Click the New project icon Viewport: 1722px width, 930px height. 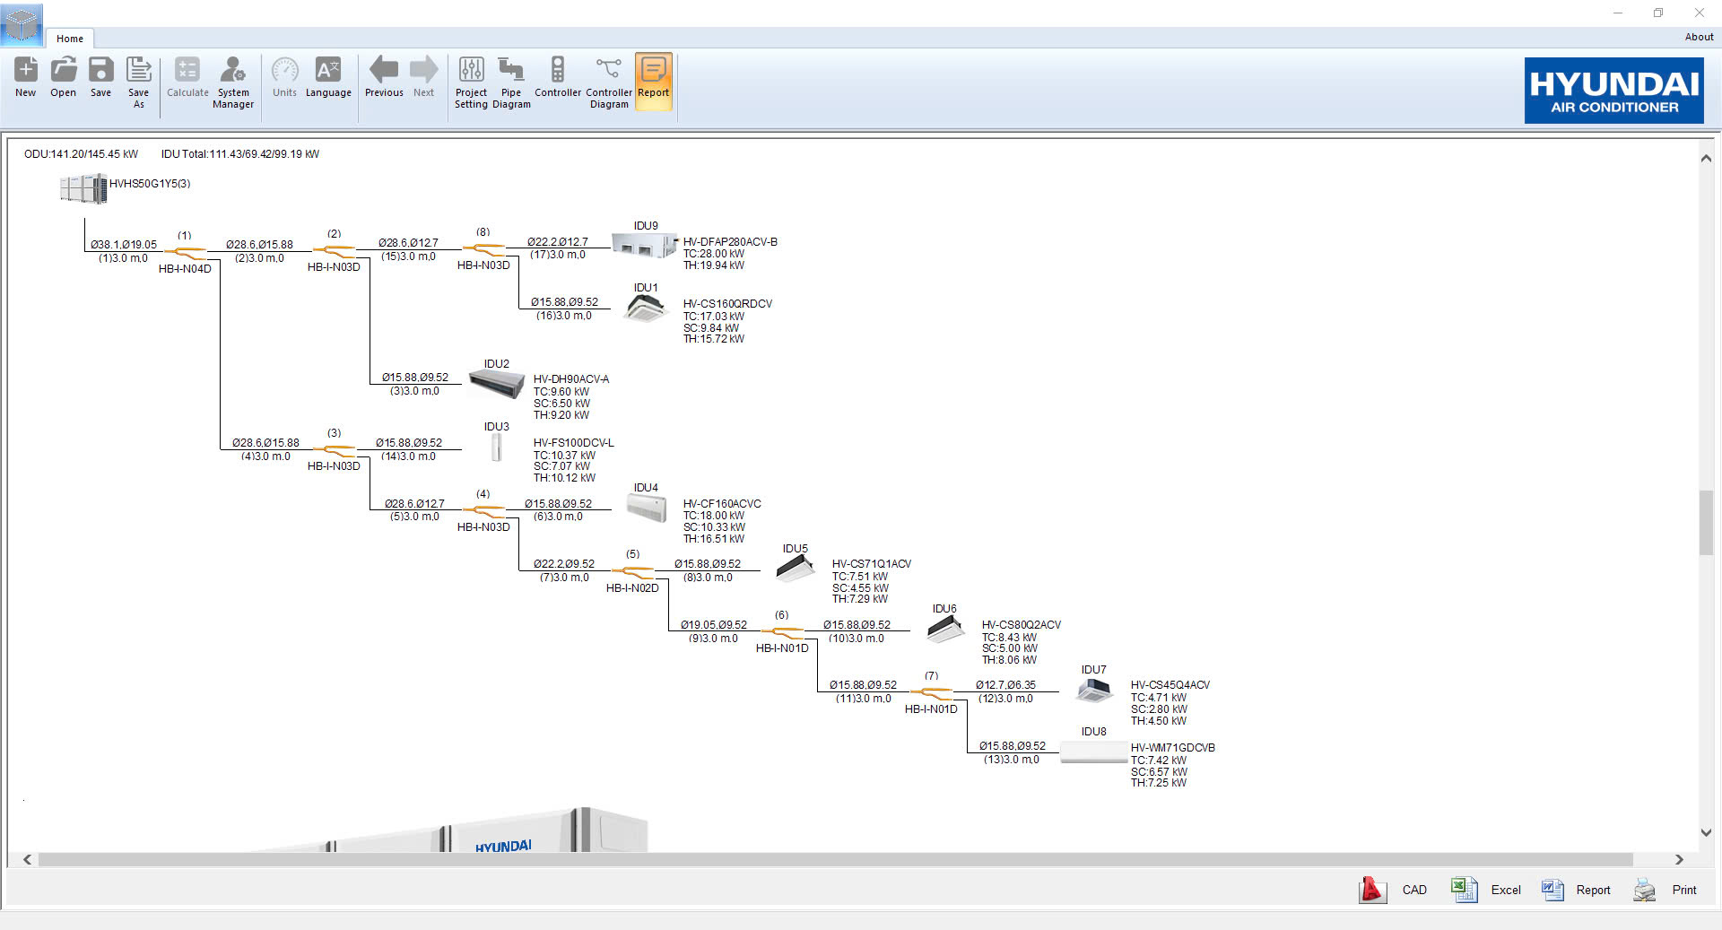click(26, 70)
